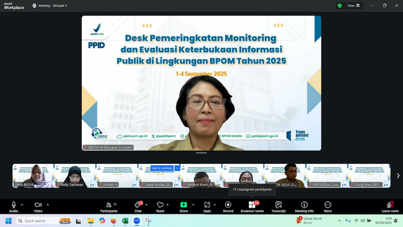Expand apps options arrow beside Apps
The height and width of the screenshot is (227, 403).
click(x=215, y=205)
